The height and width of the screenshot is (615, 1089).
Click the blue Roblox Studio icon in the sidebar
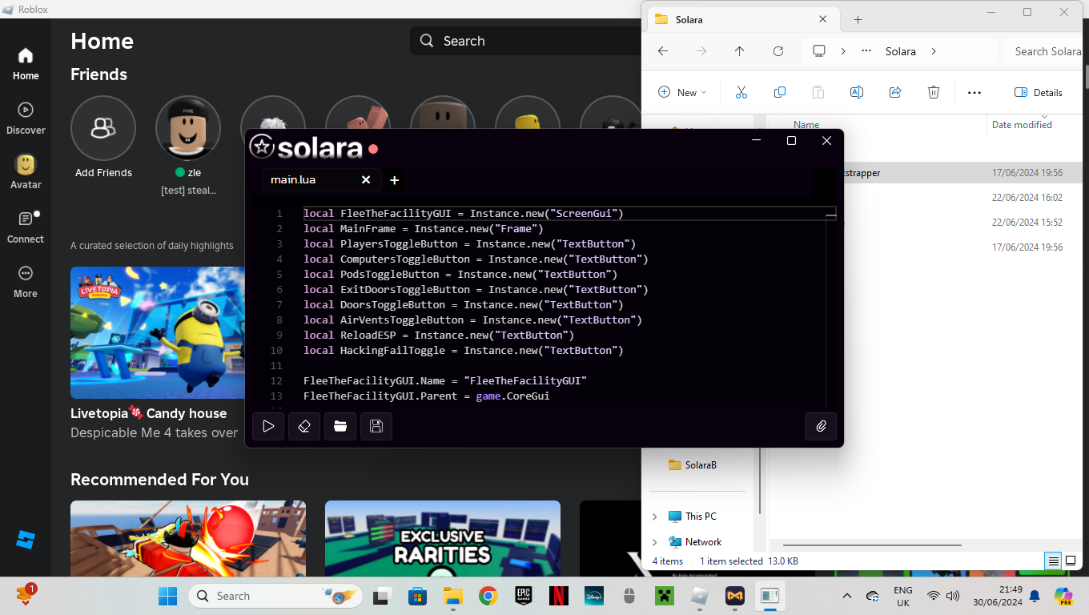point(26,540)
